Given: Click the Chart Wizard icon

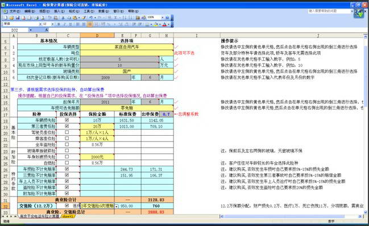Looking at the screenshot, I should (x=138, y=18).
